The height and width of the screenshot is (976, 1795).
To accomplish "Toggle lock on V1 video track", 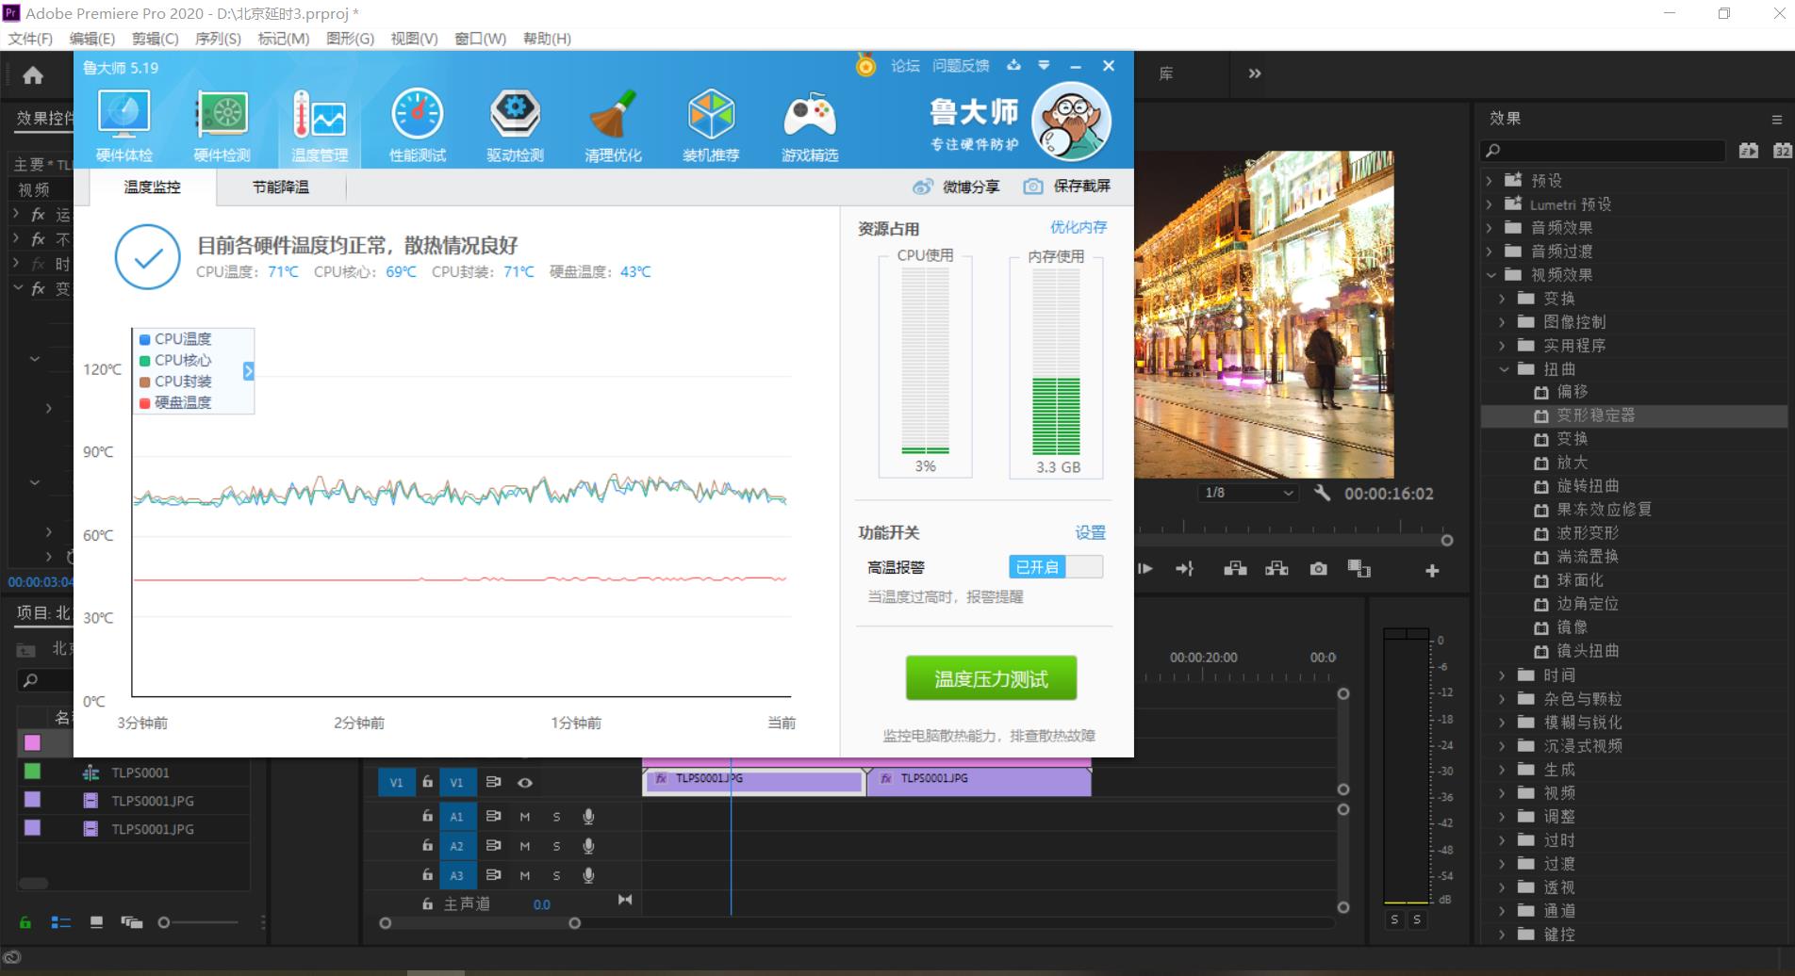I will click(x=427, y=782).
